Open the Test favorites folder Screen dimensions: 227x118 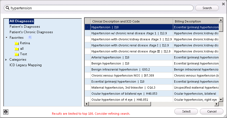(23, 54)
